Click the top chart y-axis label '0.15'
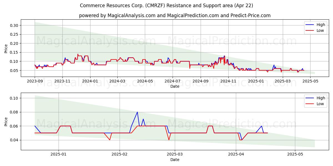This screenshot has width=333, height=166. (14, 52)
